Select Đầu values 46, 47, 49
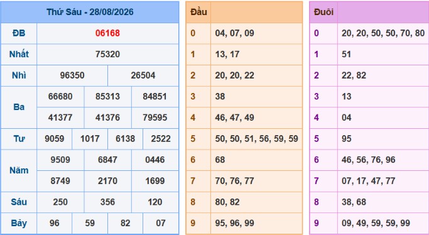This screenshot has width=429, height=235. pyautogui.click(x=234, y=117)
